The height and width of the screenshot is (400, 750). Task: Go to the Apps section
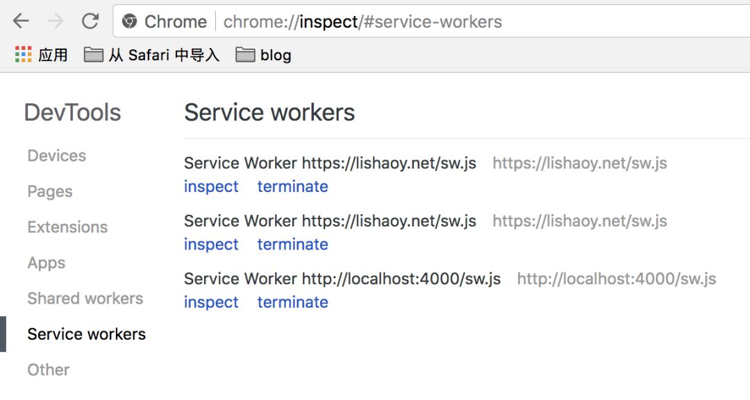(47, 263)
